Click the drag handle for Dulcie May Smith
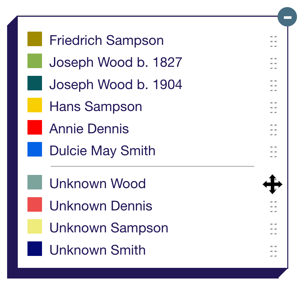The height and width of the screenshot is (284, 307). [x=273, y=152]
